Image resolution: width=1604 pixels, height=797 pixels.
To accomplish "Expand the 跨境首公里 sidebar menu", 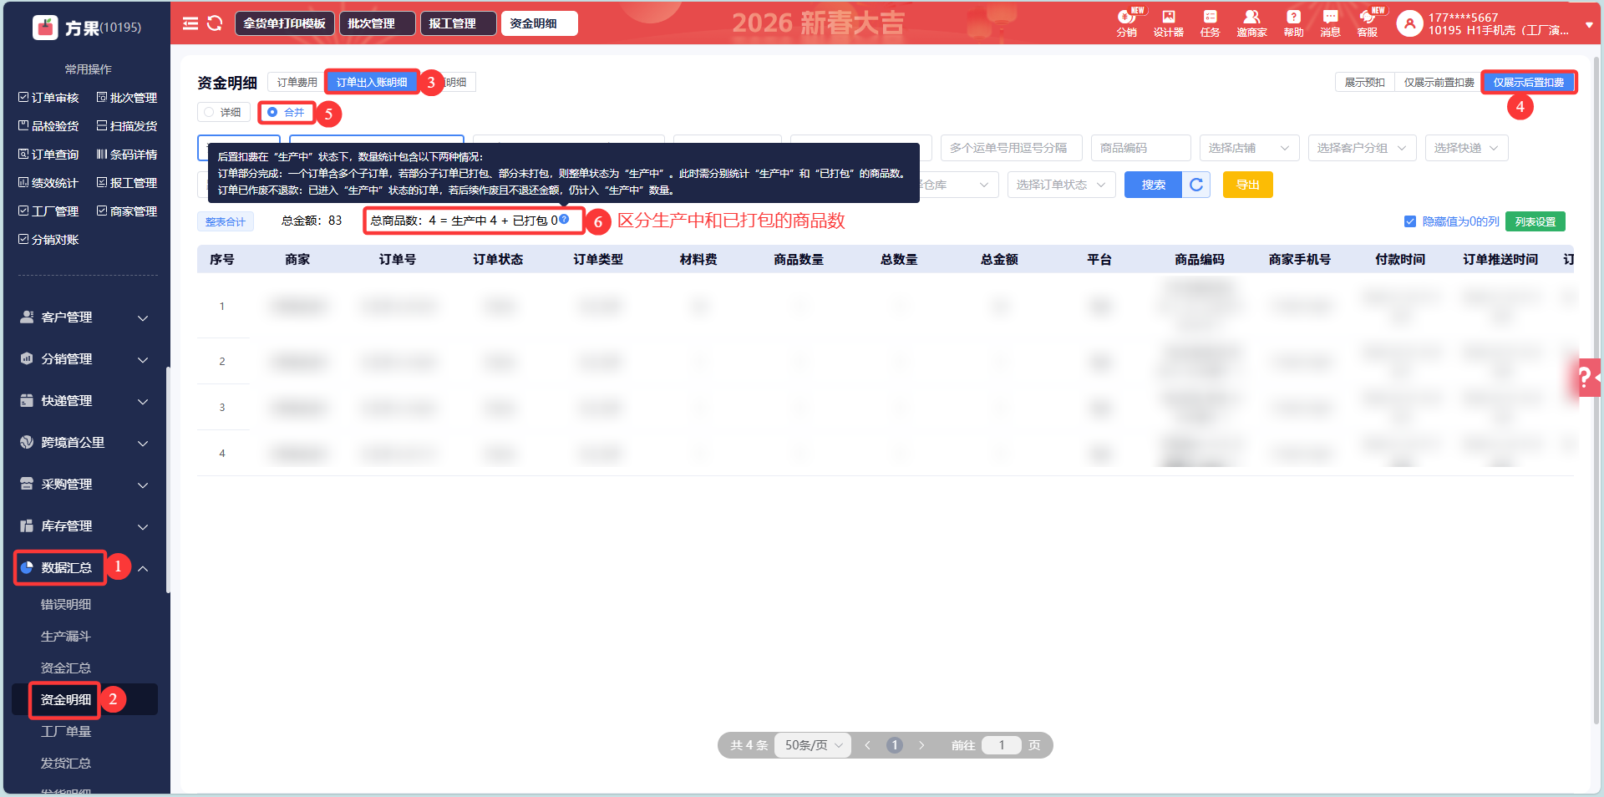I will point(84,443).
